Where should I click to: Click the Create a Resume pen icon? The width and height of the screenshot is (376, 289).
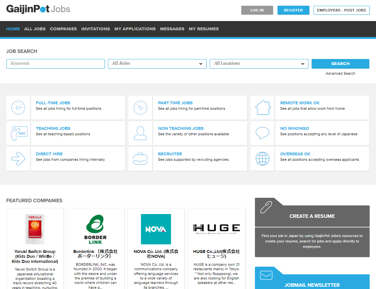click(266, 207)
